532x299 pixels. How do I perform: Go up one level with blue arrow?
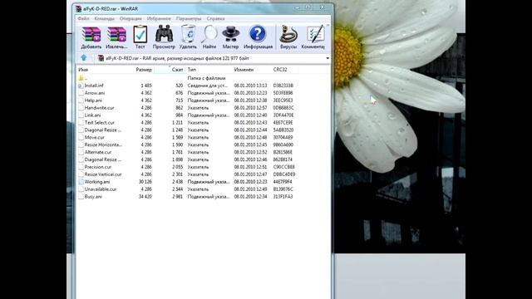coord(84,58)
